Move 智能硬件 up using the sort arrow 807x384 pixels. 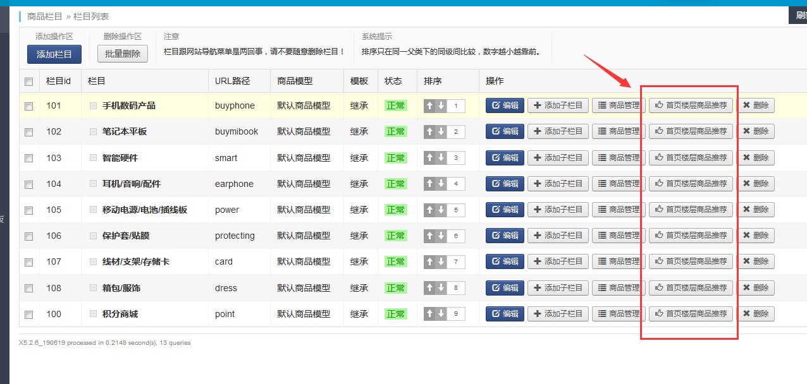tap(430, 158)
